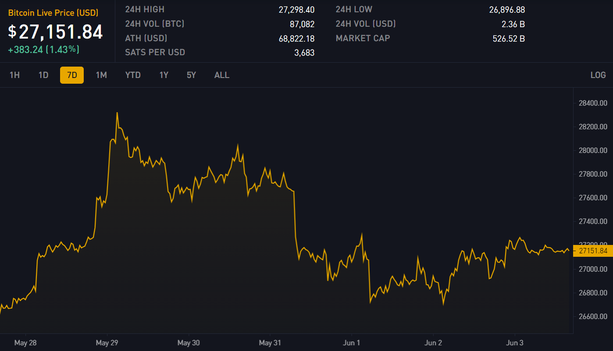The height and width of the screenshot is (351, 613).
Task: Click the green +383.24 (1.43%) change
Action: click(x=43, y=50)
